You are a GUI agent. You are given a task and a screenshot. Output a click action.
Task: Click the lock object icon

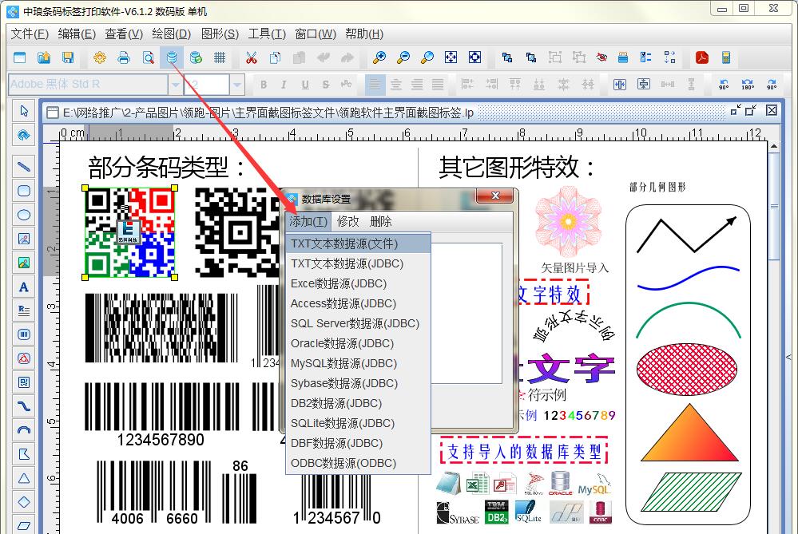(x=623, y=57)
